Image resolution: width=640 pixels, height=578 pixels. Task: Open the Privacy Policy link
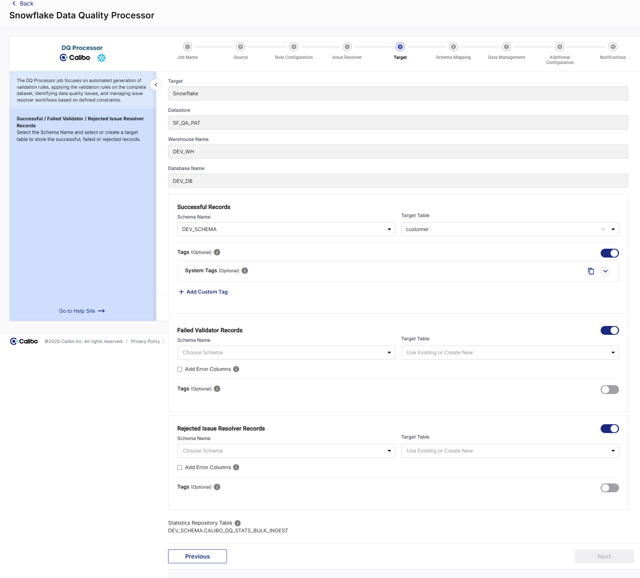coord(145,341)
